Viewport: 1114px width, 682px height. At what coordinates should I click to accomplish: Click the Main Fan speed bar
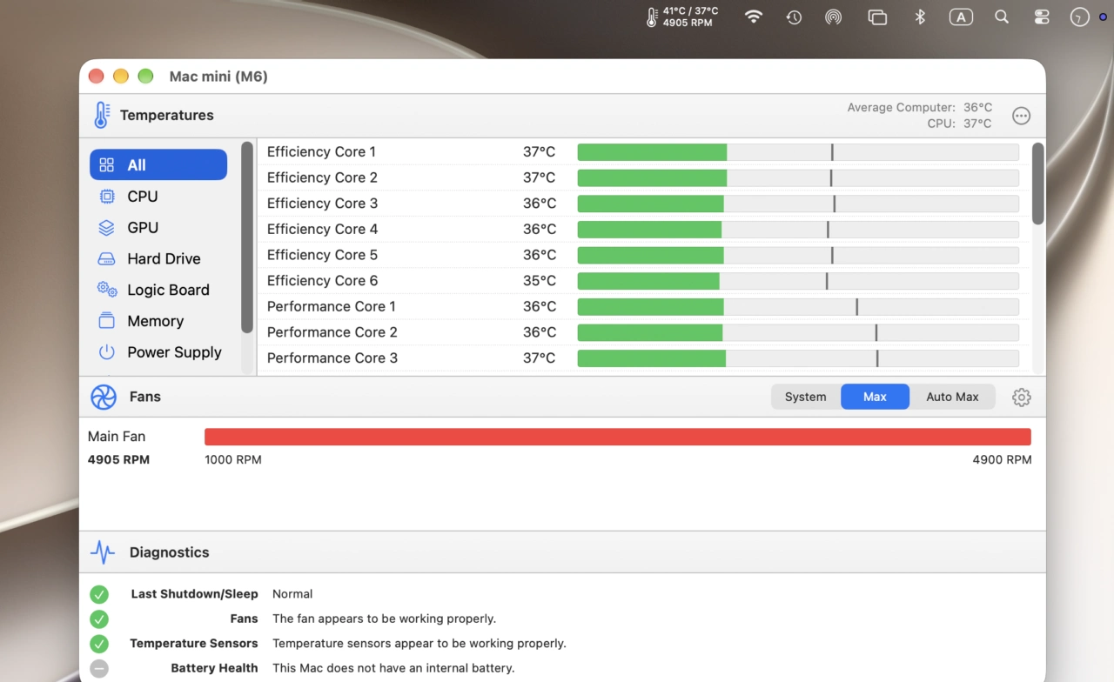(618, 437)
